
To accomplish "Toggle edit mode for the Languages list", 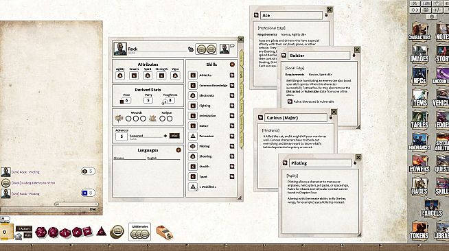I will [179, 150].
